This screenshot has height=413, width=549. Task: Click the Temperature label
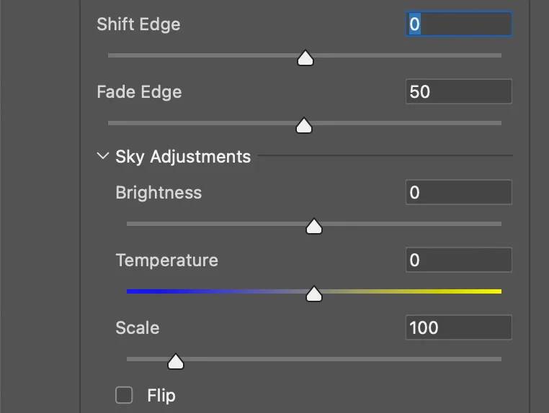[x=166, y=260]
